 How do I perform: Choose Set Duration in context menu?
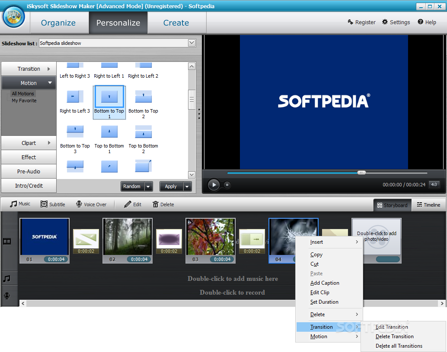[329, 302]
